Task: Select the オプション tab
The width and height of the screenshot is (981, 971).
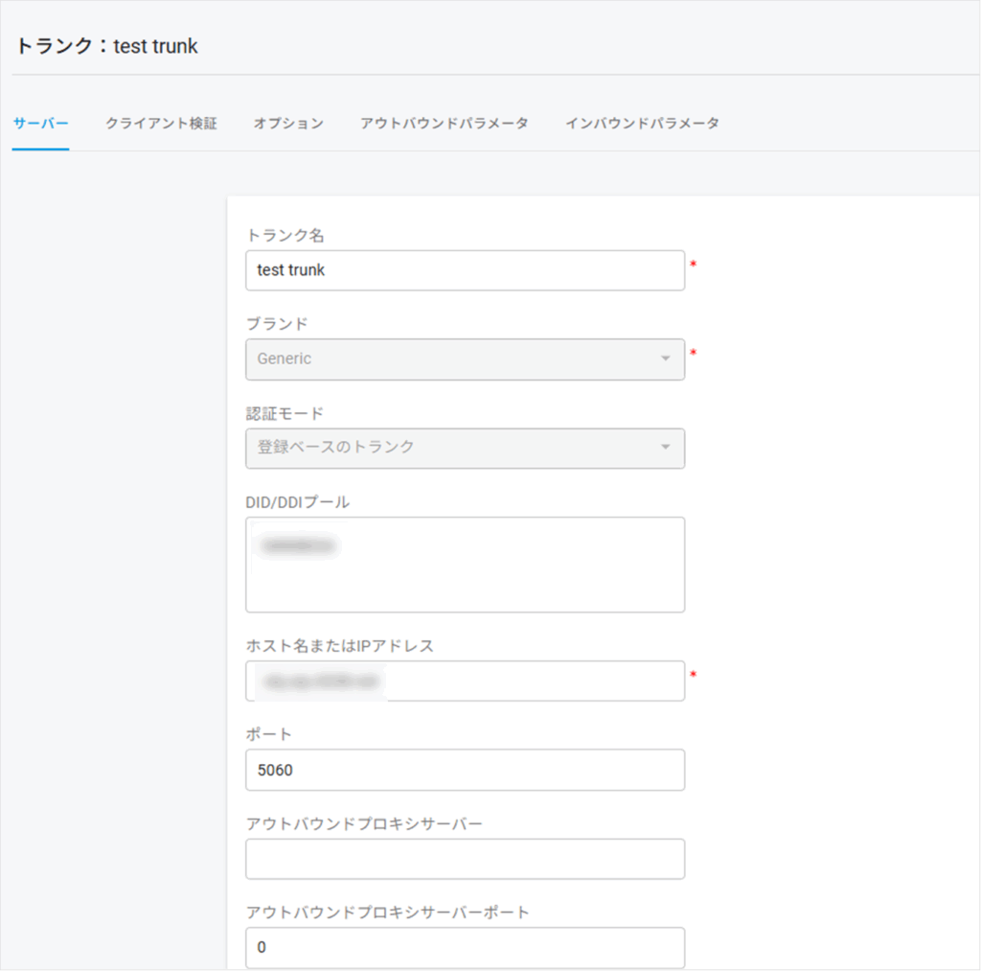Action: [x=288, y=124]
